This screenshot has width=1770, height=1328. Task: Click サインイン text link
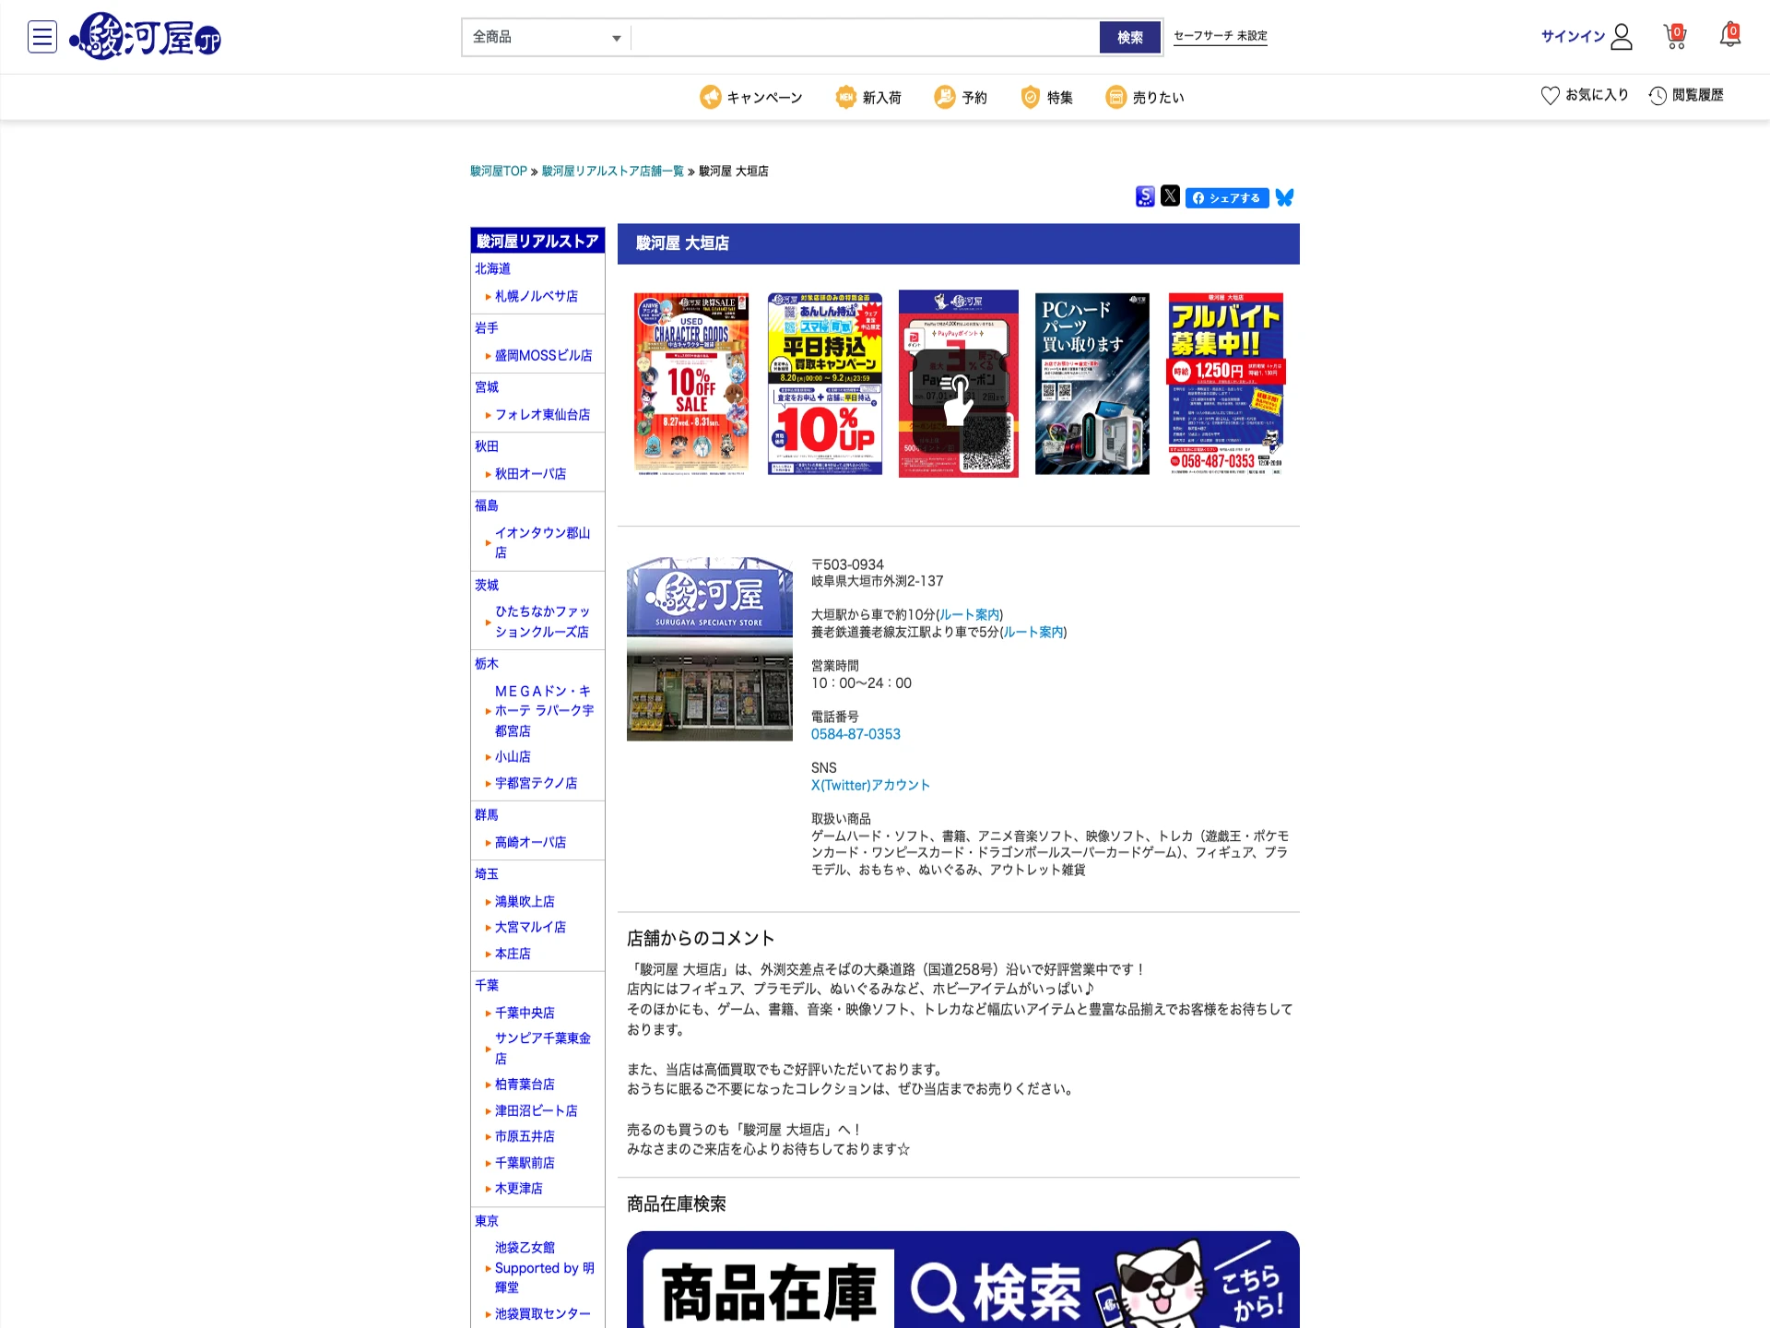click(x=1573, y=37)
